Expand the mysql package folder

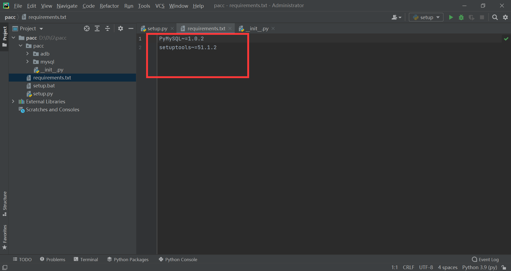pyautogui.click(x=27, y=62)
